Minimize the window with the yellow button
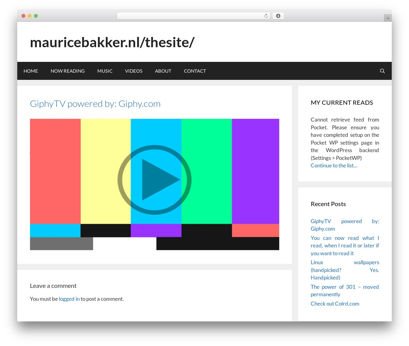 [x=30, y=16]
